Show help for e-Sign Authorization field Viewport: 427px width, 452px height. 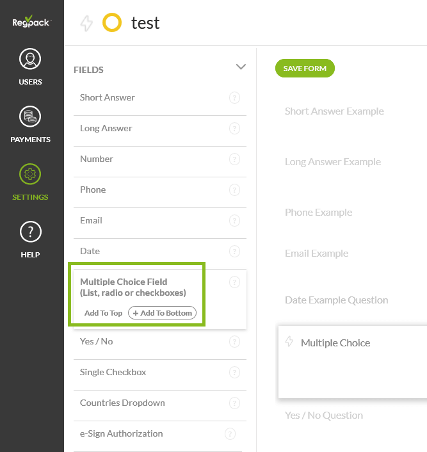pos(230,434)
